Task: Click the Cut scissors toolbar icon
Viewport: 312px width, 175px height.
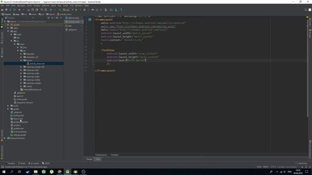Action: point(28,10)
